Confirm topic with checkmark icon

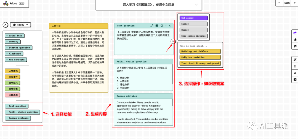196,5
